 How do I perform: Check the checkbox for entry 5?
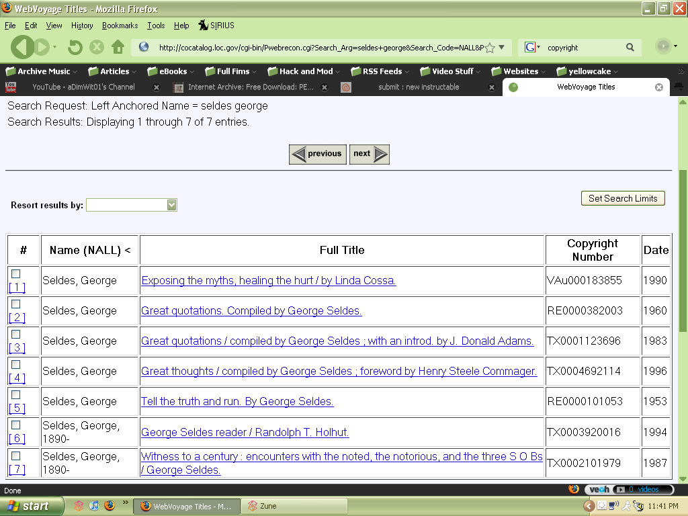tap(16, 395)
